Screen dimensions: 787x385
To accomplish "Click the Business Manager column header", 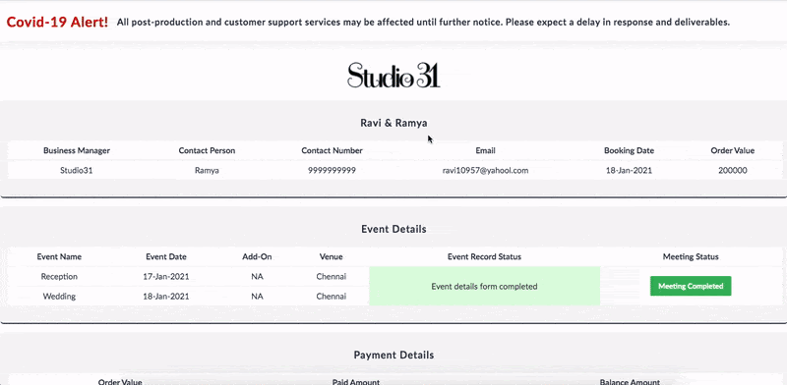I will tap(77, 150).
